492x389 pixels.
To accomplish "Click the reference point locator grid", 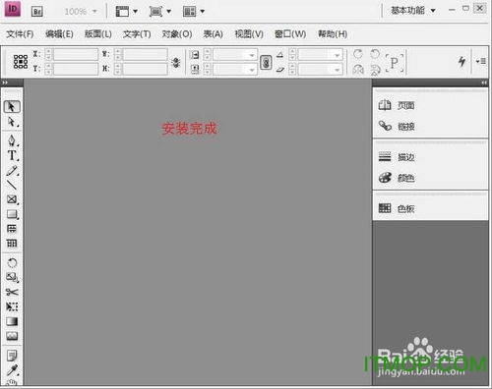I will click(21, 62).
